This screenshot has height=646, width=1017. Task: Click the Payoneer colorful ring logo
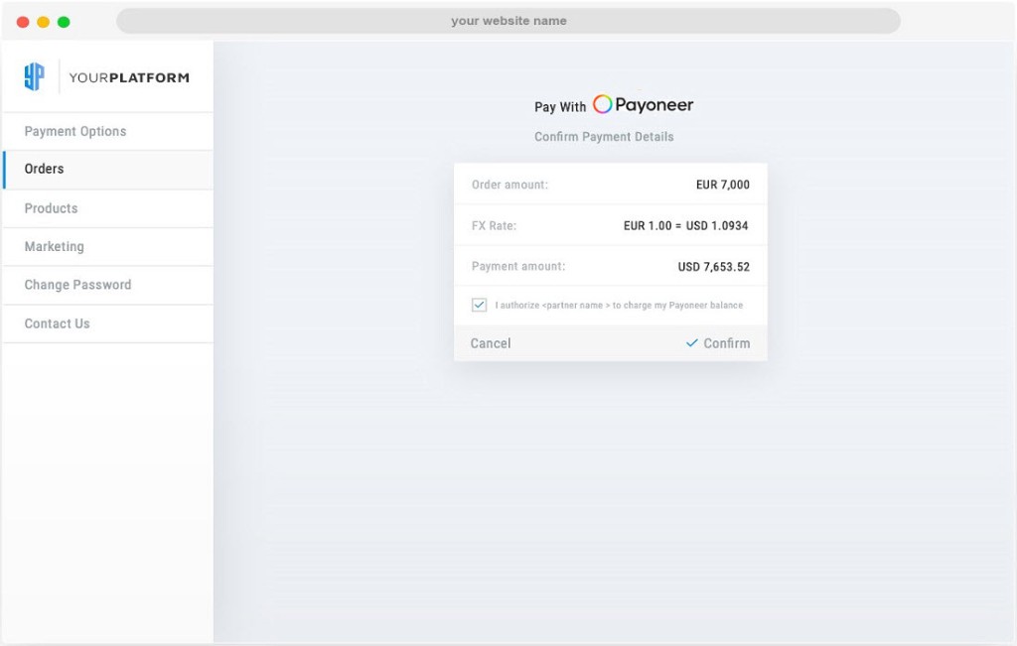(x=602, y=103)
